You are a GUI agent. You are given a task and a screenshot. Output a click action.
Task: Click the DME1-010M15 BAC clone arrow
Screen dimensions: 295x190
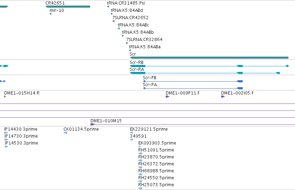tap(92, 124)
